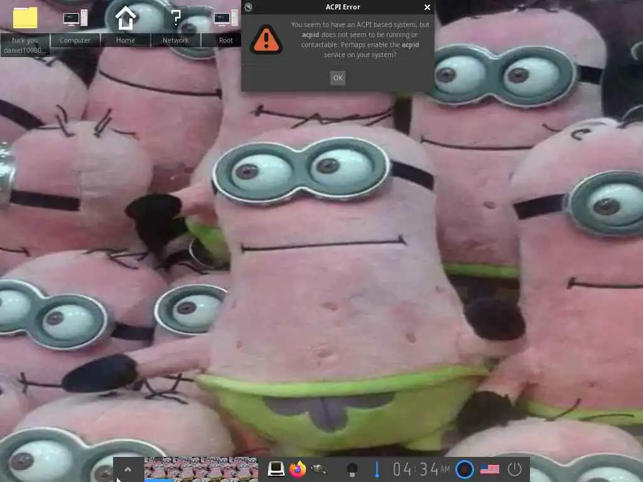The height and width of the screenshot is (482, 643).
Task: Open the yellow folder desktop icon
Action: 25,18
